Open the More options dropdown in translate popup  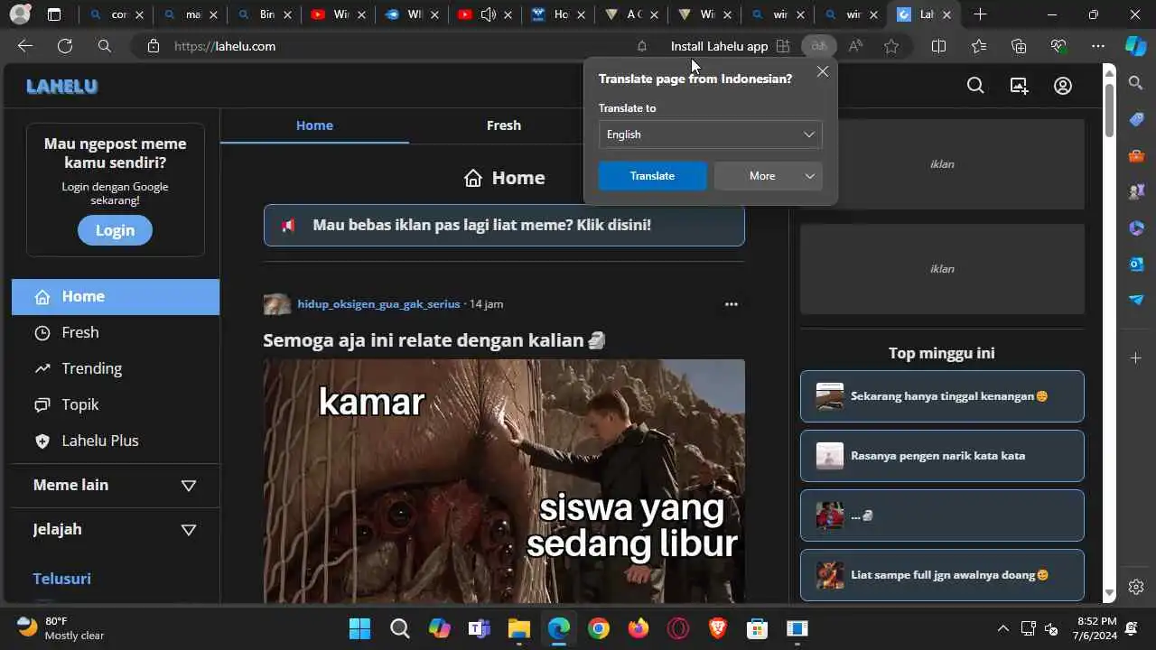[769, 176]
